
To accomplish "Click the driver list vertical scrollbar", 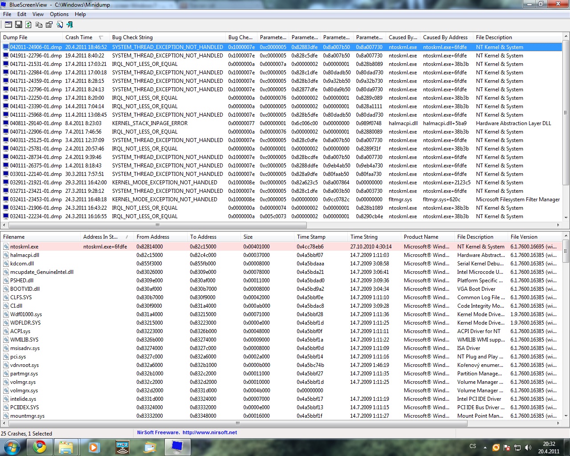I will [x=566, y=251].
